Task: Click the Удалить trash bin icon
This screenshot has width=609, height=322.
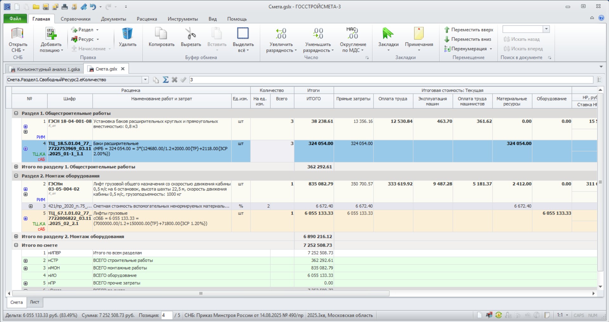Action: click(127, 34)
